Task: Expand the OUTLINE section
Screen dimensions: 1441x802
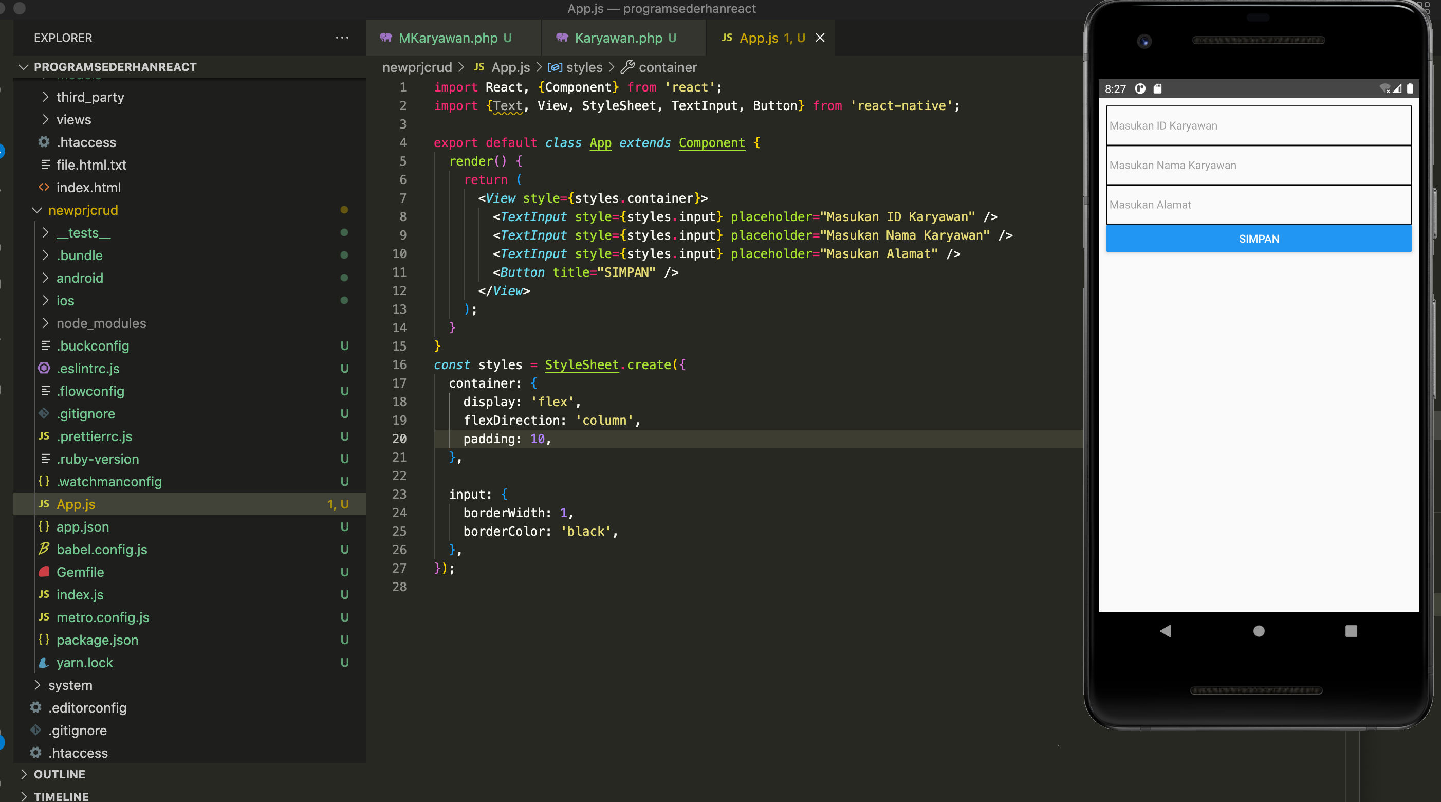Action: tap(59, 774)
